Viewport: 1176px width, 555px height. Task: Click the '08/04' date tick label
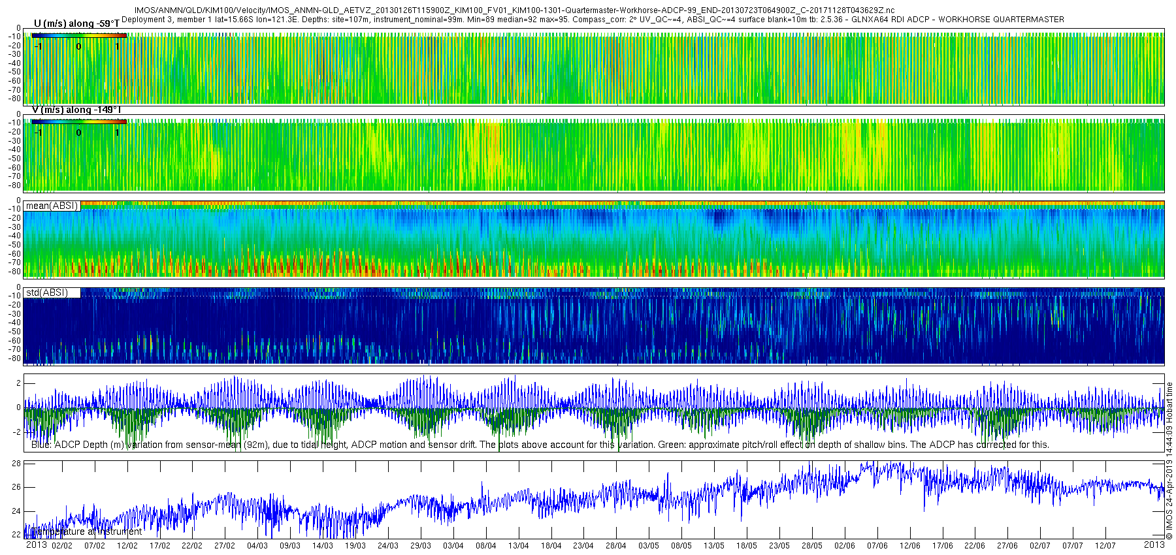[x=486, y=546]
